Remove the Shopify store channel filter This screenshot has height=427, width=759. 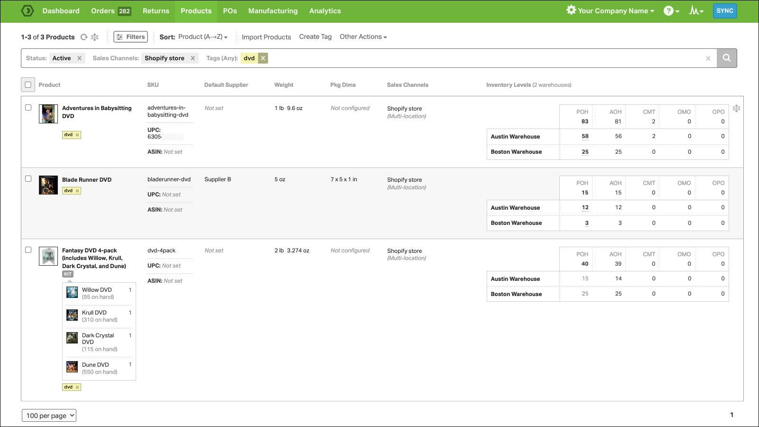(193, 58)
